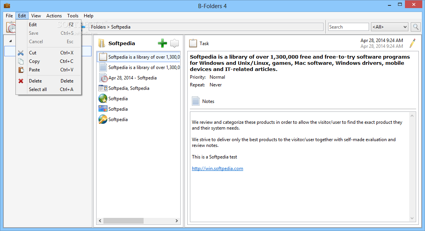Click the globe star bookmark icon in list
The image size is (425, 231).
[x=103, y=99]
